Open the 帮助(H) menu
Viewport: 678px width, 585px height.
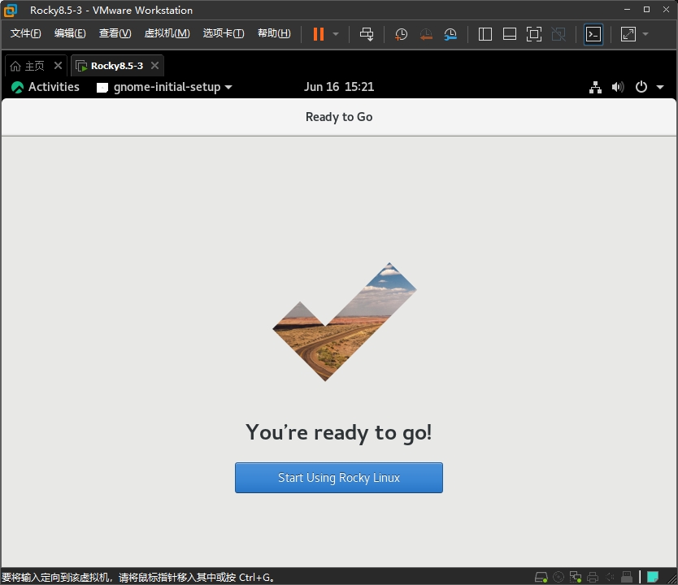coord(274,33)
